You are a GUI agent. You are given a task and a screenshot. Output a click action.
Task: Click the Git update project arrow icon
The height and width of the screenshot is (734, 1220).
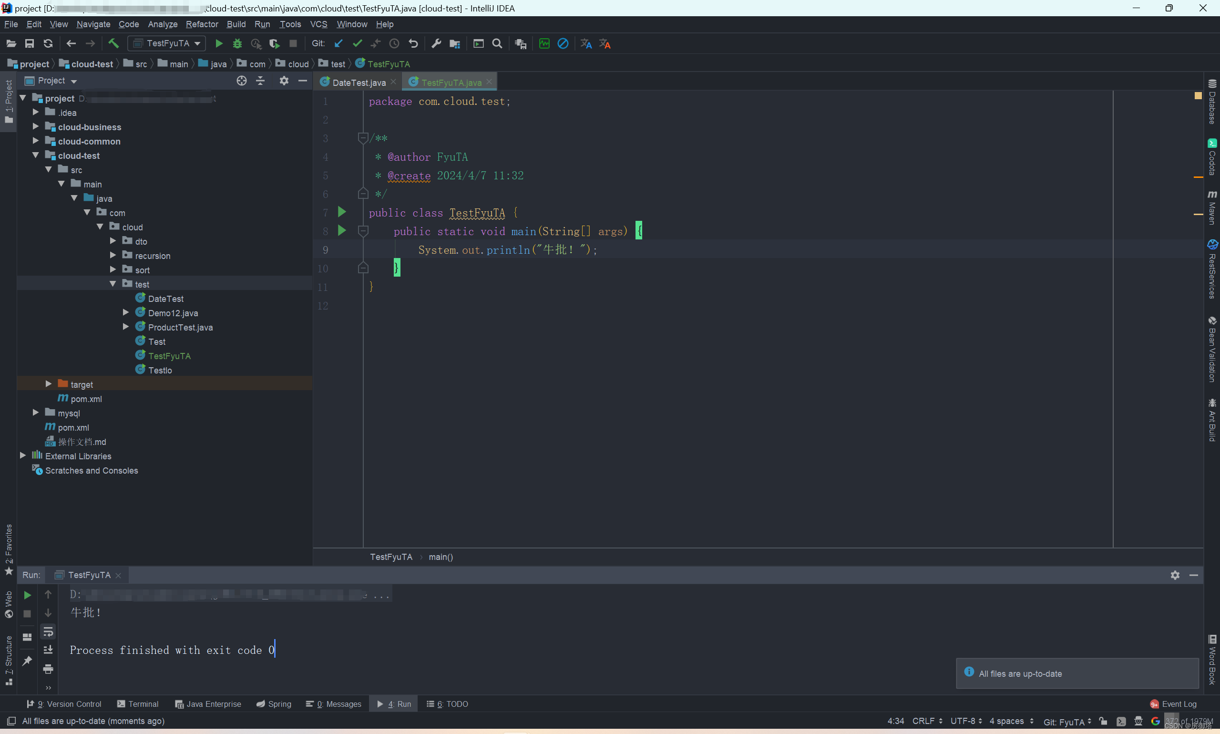(338, 43)
